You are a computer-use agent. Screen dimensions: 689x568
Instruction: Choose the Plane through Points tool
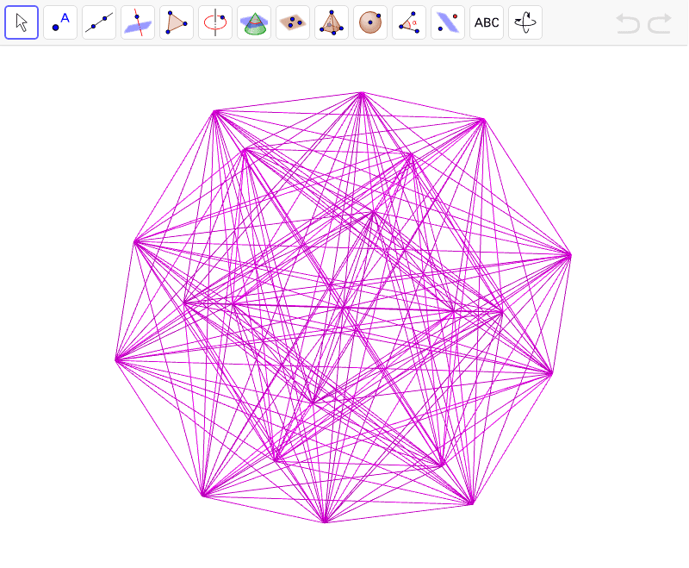[x=293, y=22]
